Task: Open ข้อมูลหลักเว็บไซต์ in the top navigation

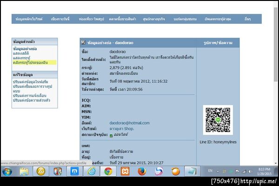Action: pyautogui.click(x=29, y=19)
